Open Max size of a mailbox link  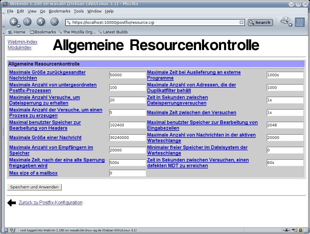tap(33, 173)
